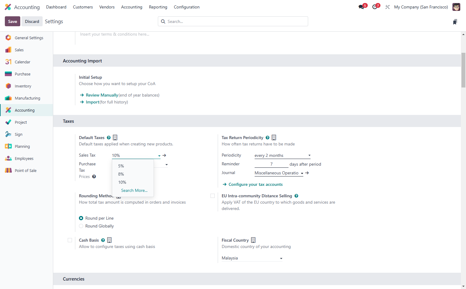Click building icon next to Fiscal Country
The width and height of the screenshot is (466, 289).
click(253, 240)
